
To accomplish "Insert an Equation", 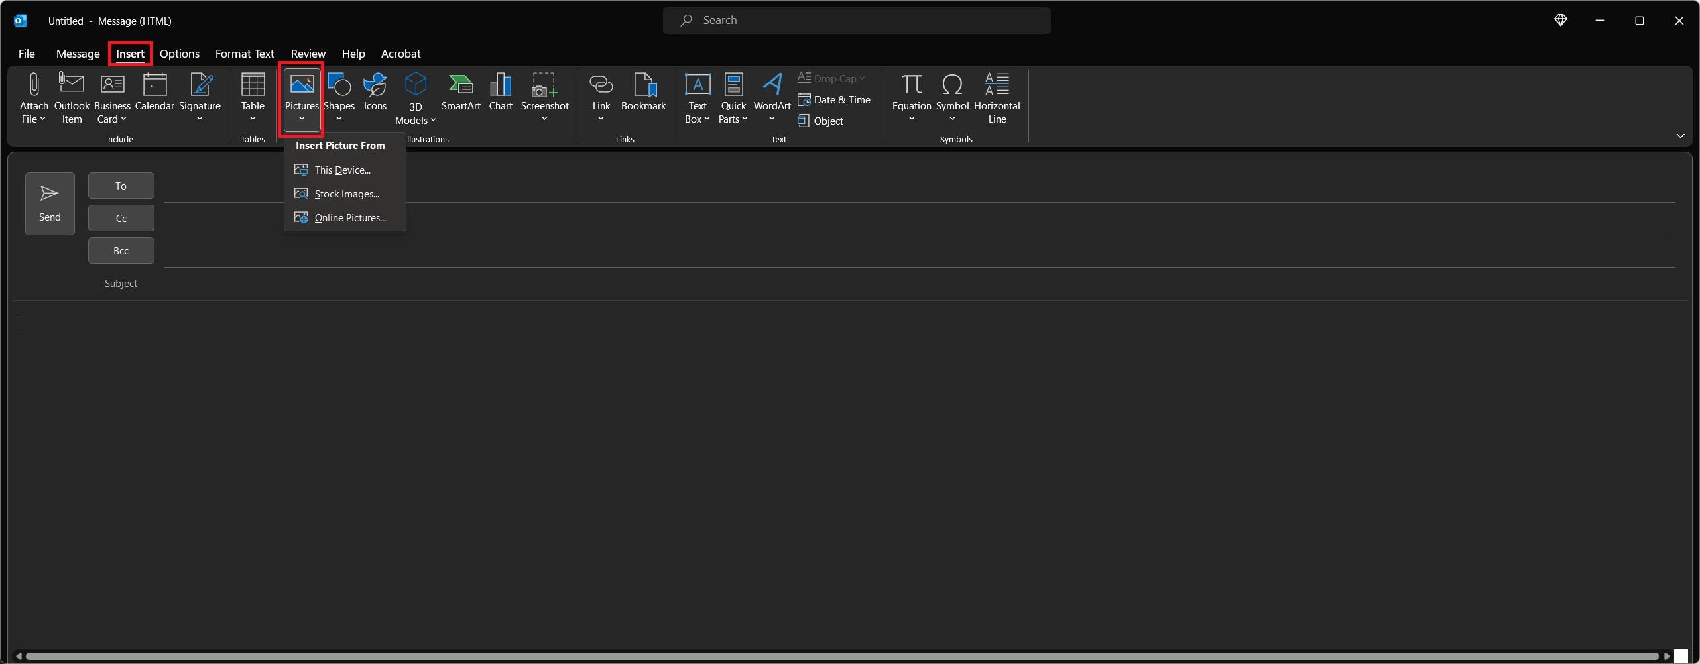I will tap(912, 98).
